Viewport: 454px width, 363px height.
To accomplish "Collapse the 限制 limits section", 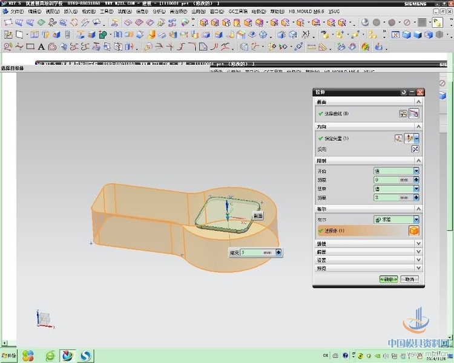I will point(418,161).
